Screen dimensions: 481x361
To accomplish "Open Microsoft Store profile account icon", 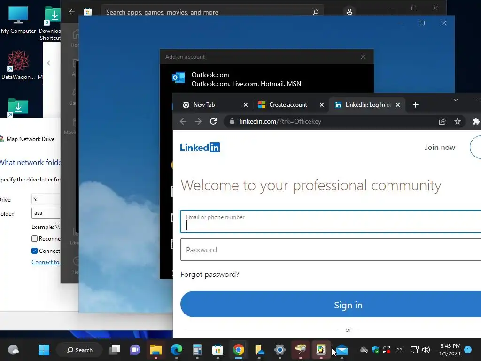I will click(349, 12).
